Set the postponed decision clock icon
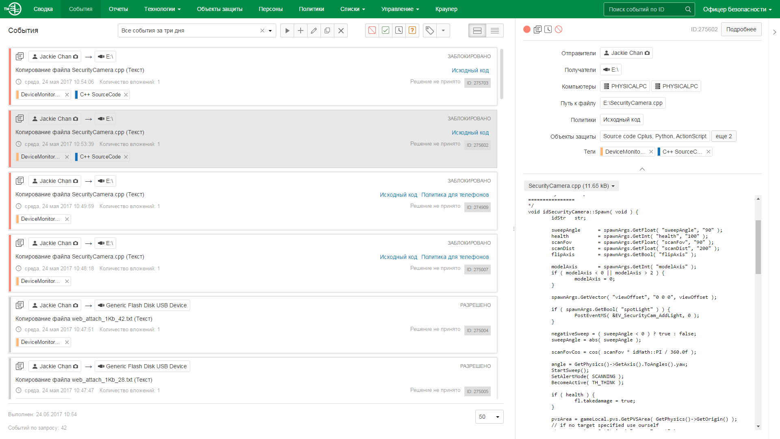The width and height of the screenshot is (780, 439). [399, 30]
